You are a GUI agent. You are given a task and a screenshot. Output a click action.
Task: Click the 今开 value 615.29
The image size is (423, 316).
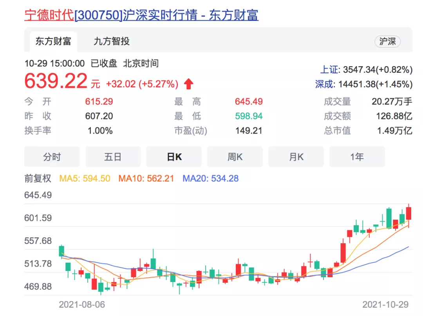click(99, 102)
